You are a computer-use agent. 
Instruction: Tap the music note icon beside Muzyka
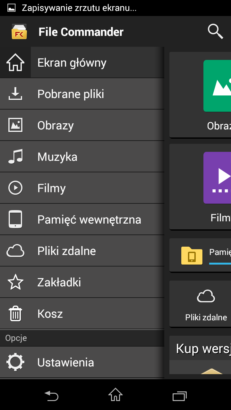point(15,157)
